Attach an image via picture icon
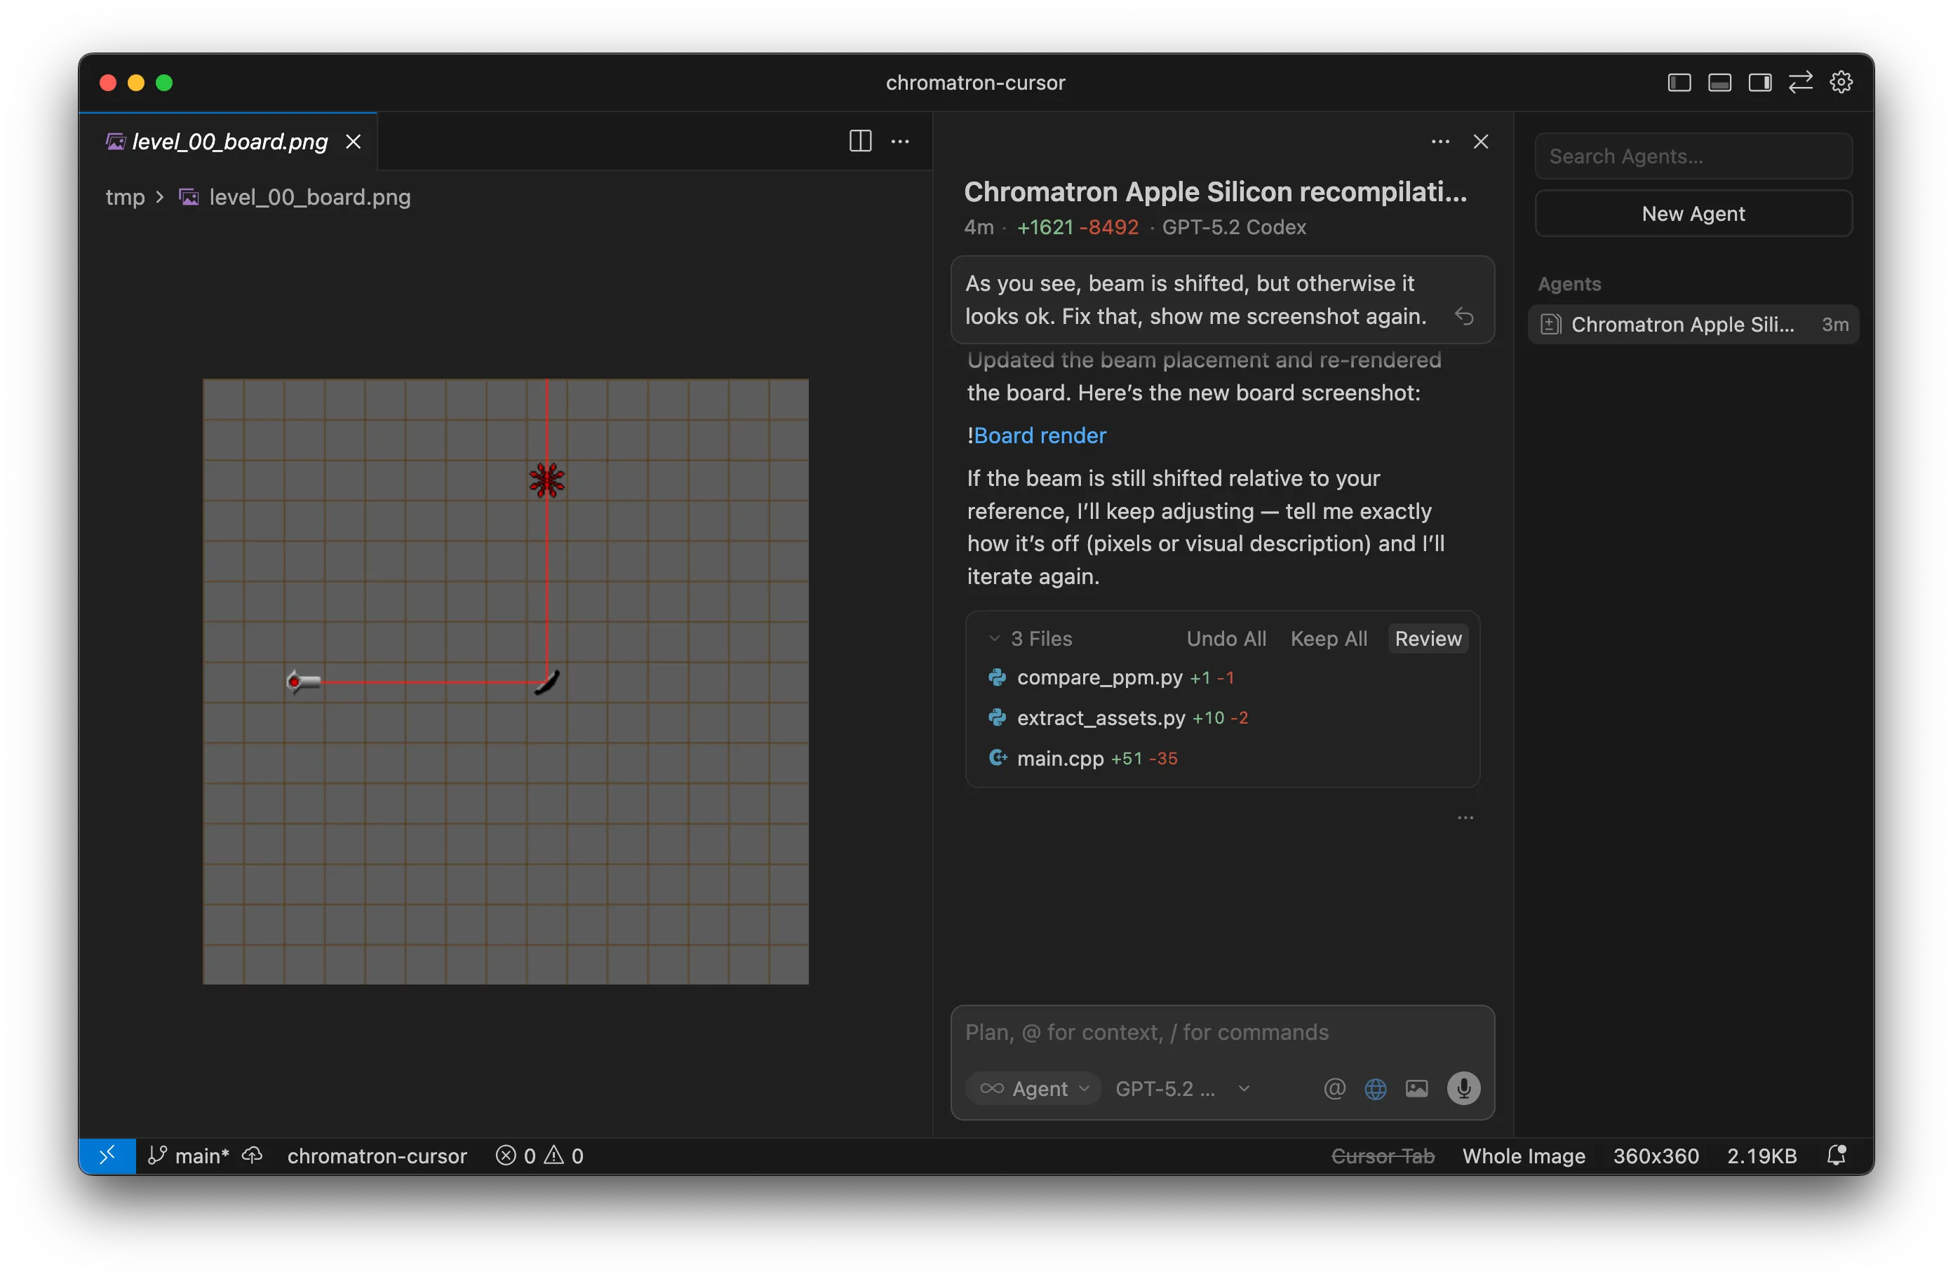The image size is (1953, 1279). click(1416, 1088)
